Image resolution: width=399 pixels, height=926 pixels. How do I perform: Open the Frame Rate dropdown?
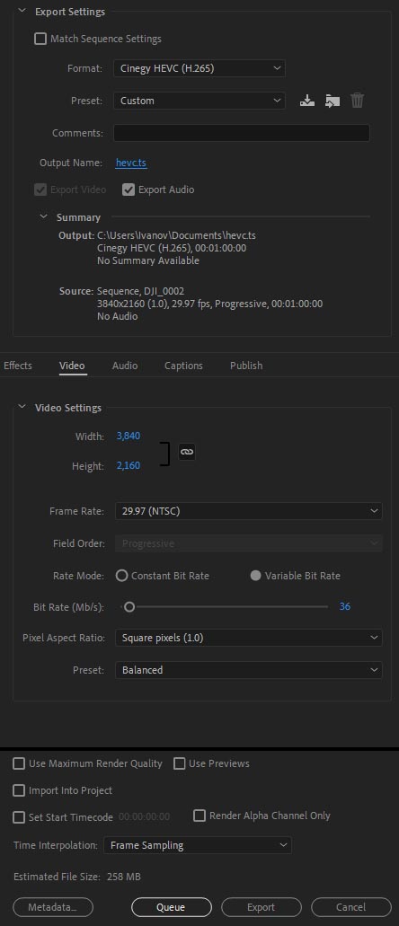[x=249, y=511]
